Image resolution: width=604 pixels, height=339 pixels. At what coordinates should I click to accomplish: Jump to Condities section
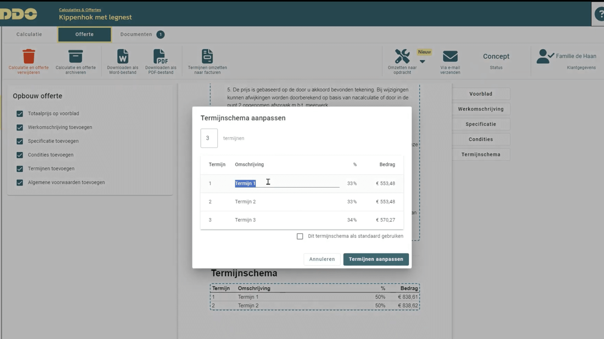point(481,139)
